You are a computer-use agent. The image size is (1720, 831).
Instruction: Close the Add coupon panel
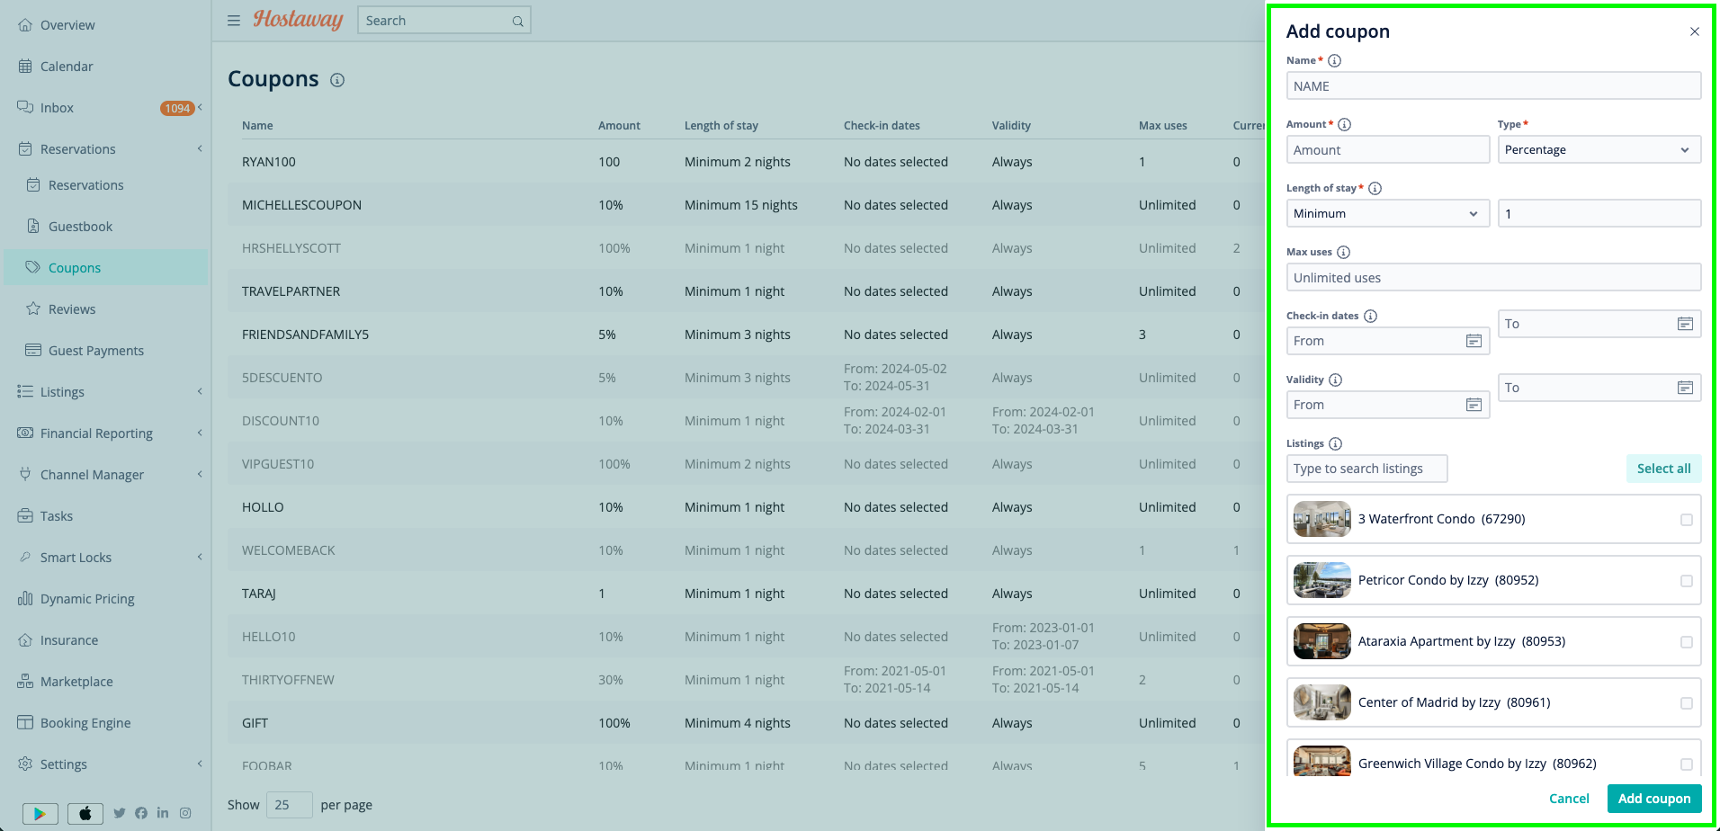click(1695, 31)
